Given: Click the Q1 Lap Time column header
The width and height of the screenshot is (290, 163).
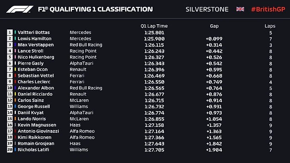Looking at the screenshot, I should pyautogui.click(x=154, y=26).
